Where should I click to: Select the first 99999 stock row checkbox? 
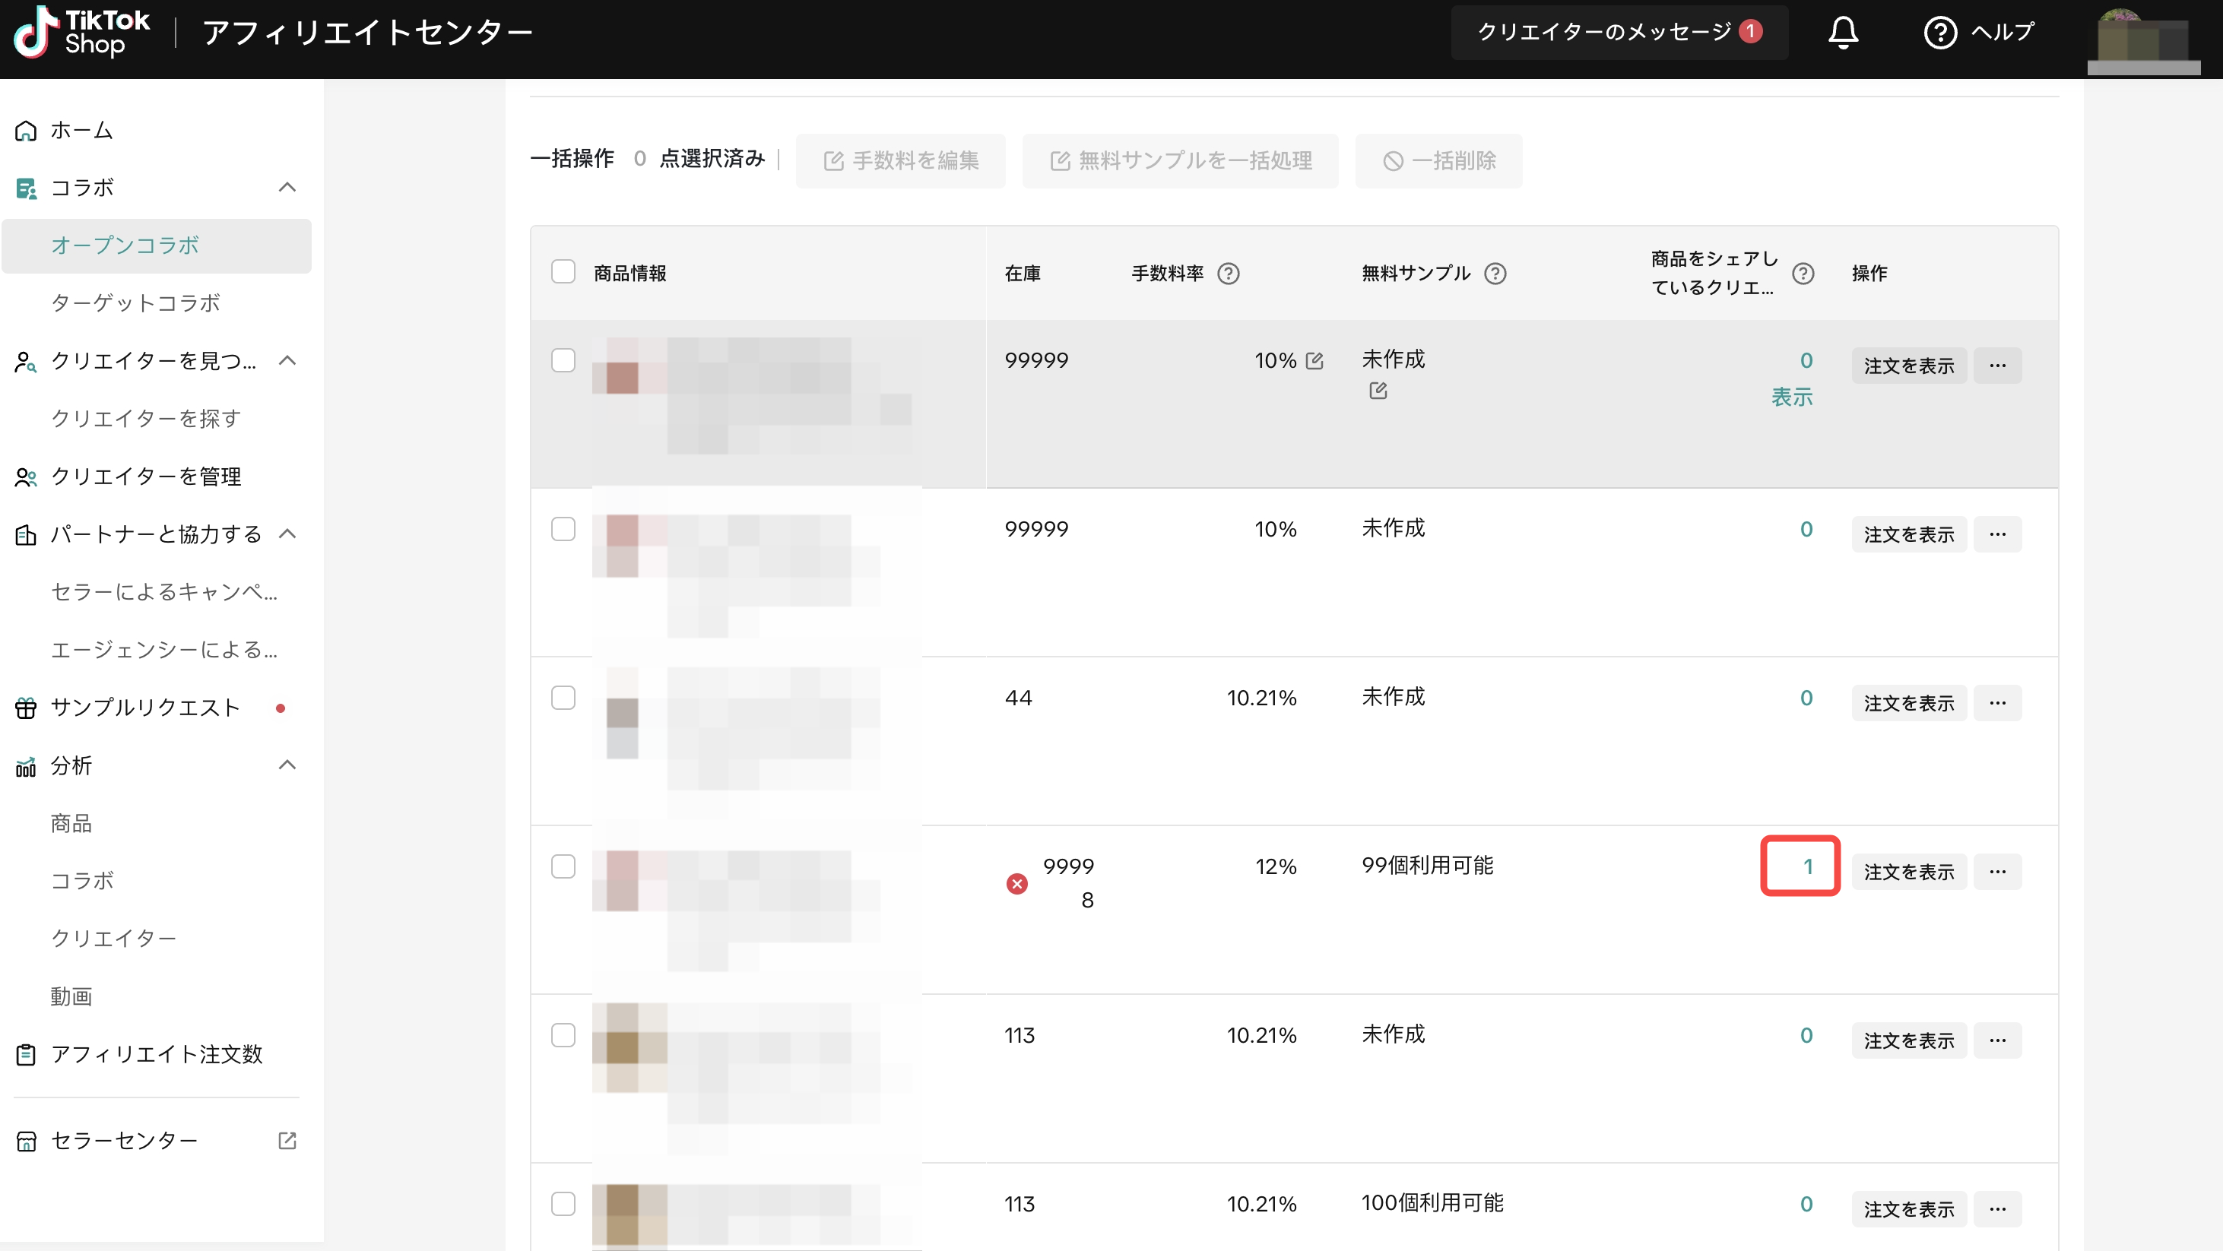(563, 359)
